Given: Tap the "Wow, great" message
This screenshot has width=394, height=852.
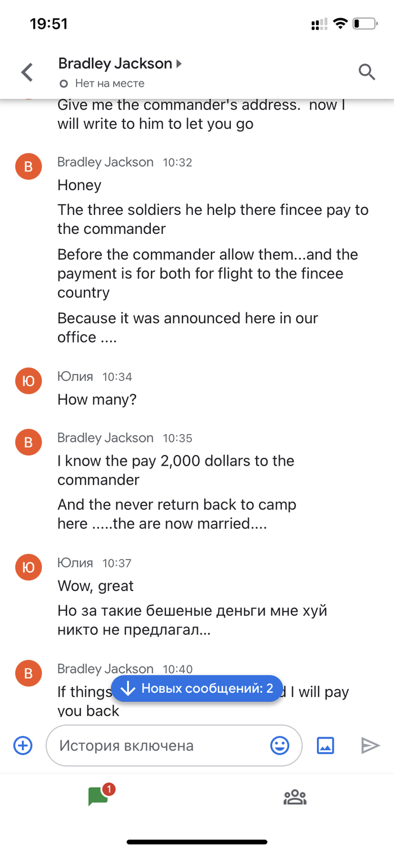Looking at the screenshot, I should (x=95, y=586).
